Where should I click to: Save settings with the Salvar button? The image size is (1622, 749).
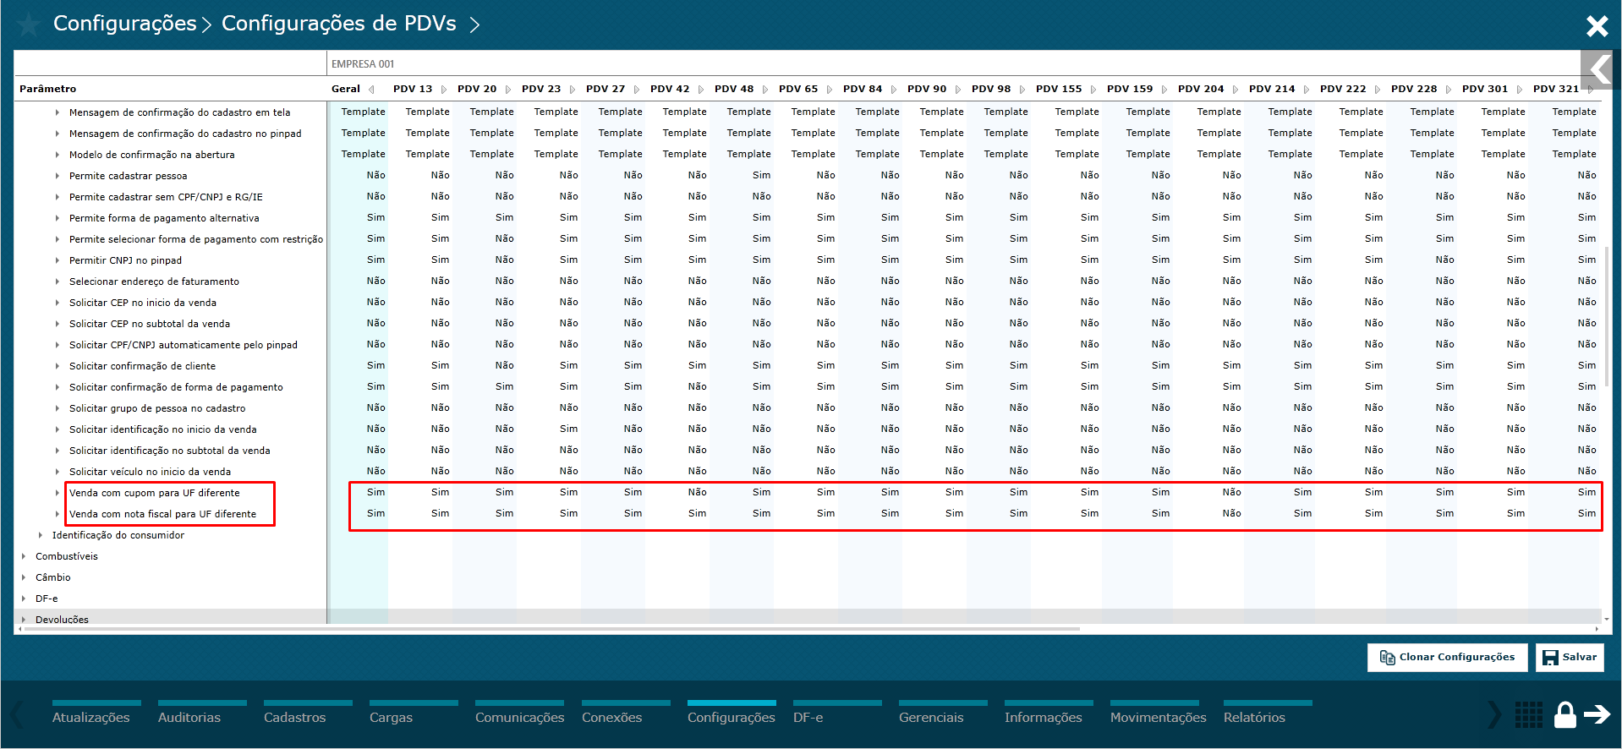1570,657
